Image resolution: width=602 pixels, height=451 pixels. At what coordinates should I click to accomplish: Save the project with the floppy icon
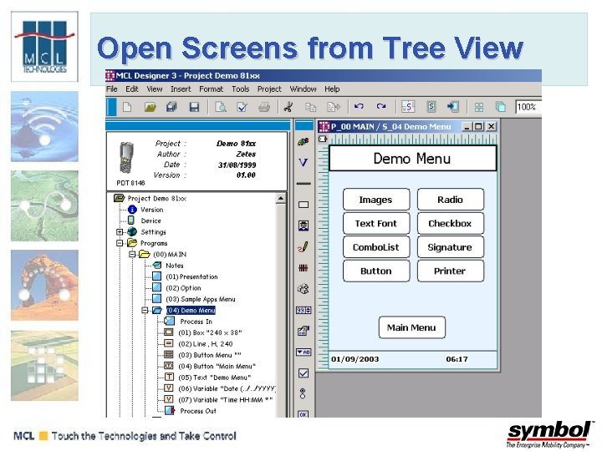click(x=194, y=107)
